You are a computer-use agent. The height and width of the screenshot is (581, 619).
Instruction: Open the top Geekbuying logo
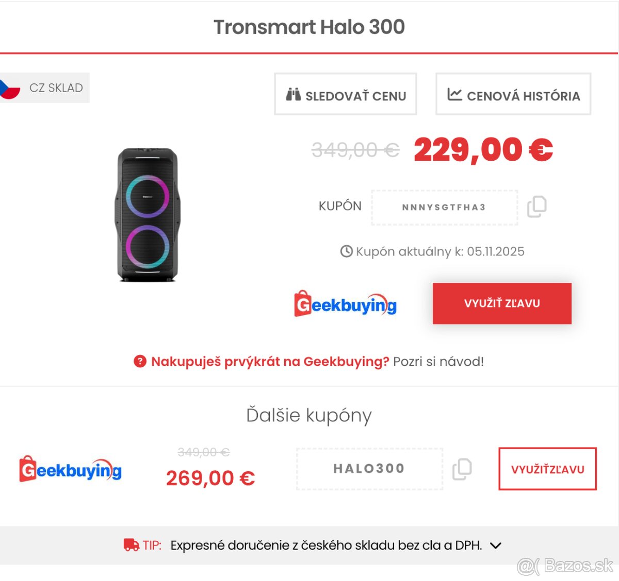[345, 304]
